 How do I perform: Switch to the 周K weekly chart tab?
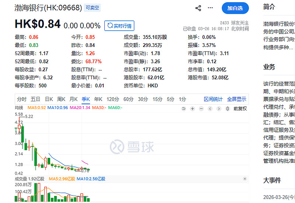click(61, 99)
